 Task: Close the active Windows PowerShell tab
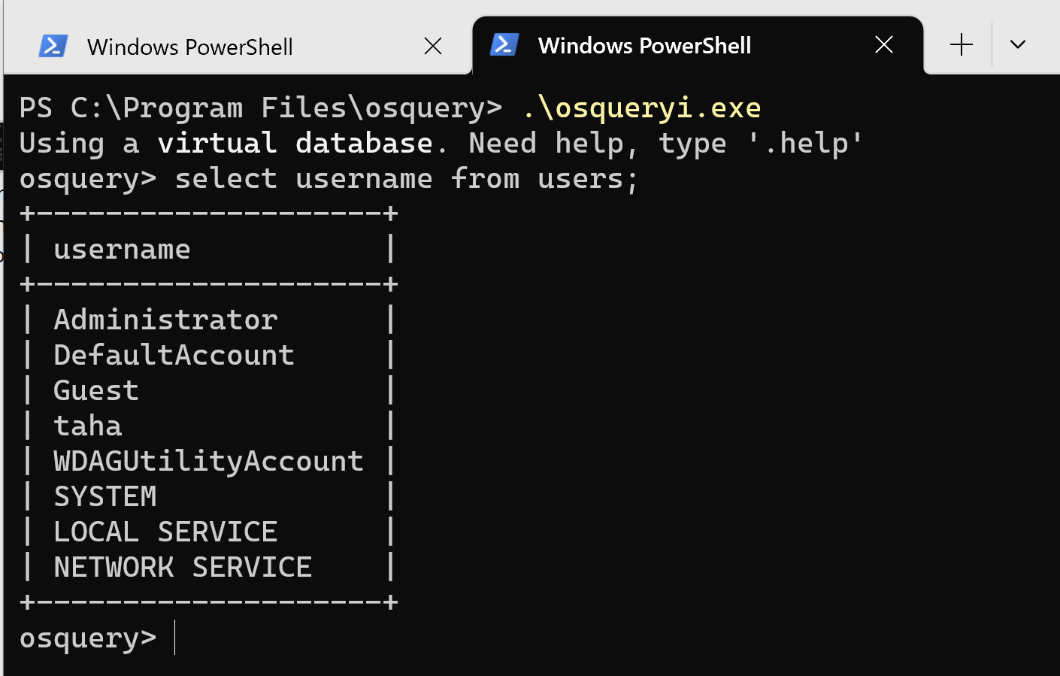tap(884, 45)
